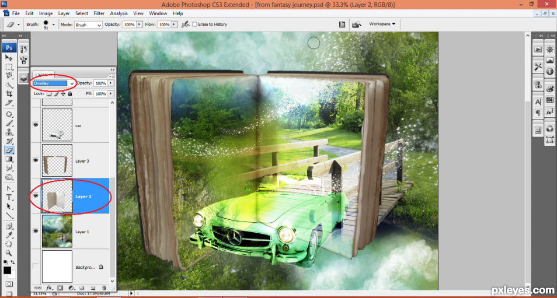Open the Overlay blend mode dropdown

click(54, 83)
